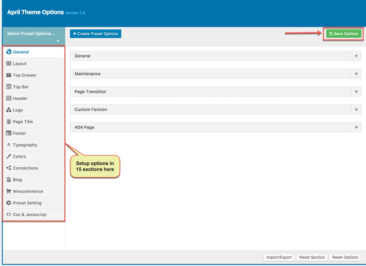Image resolution: width=366 pixels, height=266 pixels.
Task: Click the Logo circles icon
Action: point(9,110)
